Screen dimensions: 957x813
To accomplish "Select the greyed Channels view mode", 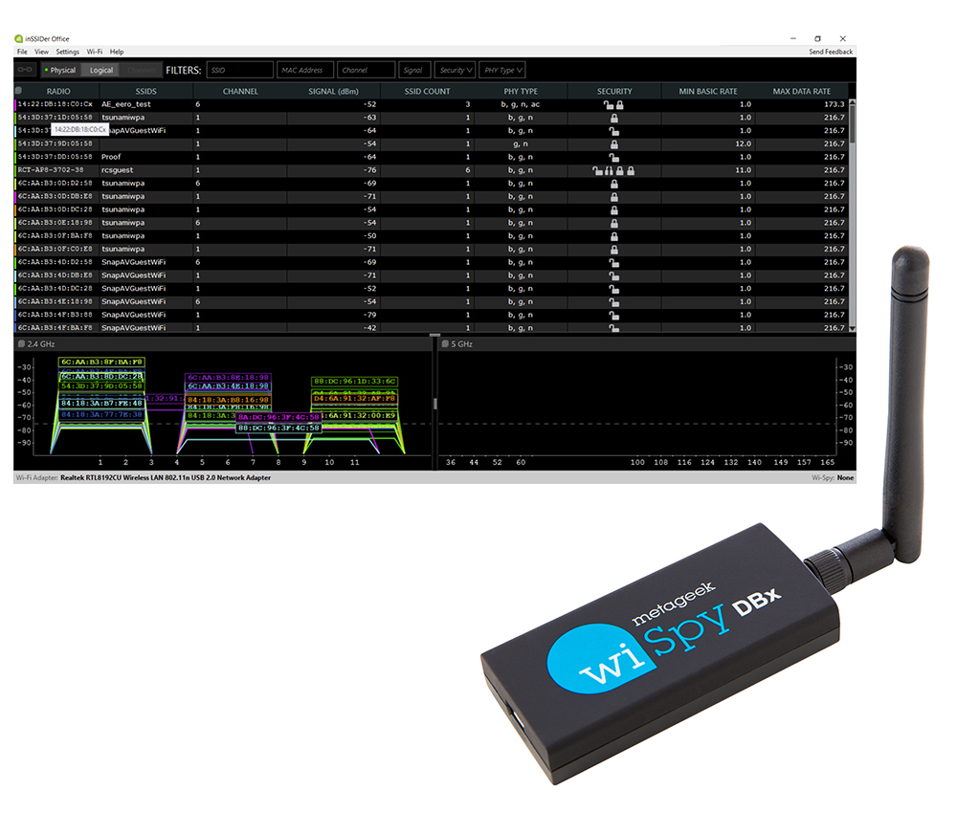I will click(141, 70).
